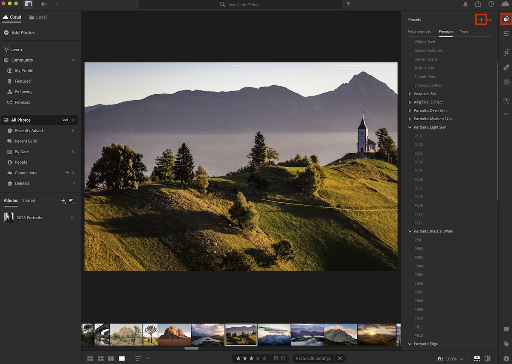512x364 pixels.
Task: Switch to the Local tab
Action: coord(38,17)
